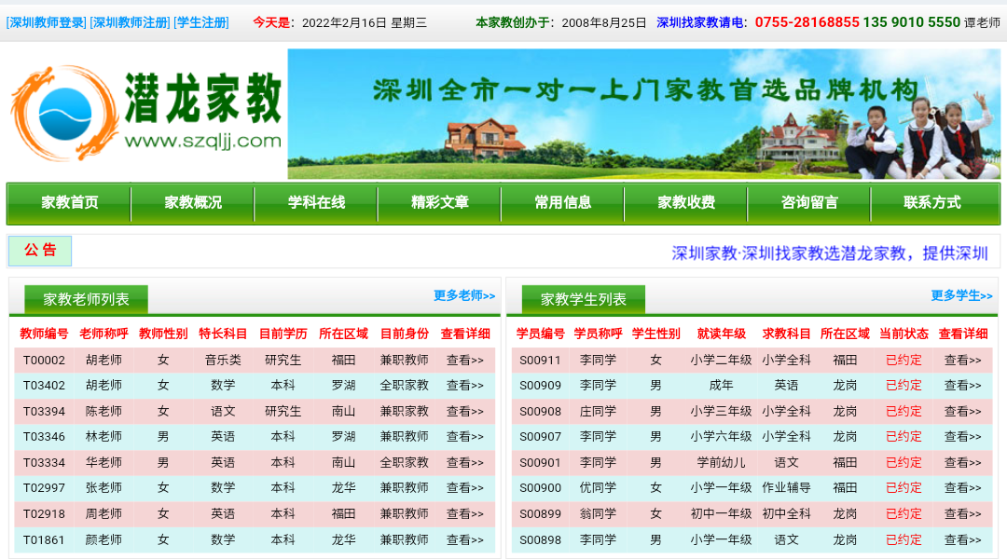The image size is (1007, 559).
Task: Go to the 家教概况 page
Action: coord(193,202)
